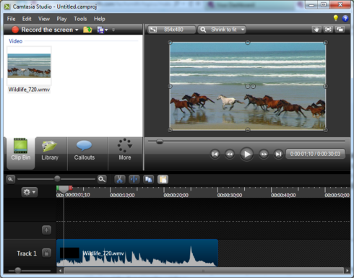Click the Track 1 label
The height and width of the screenshot is (278, 354).
pyautogui.click(x=27, y=253)
